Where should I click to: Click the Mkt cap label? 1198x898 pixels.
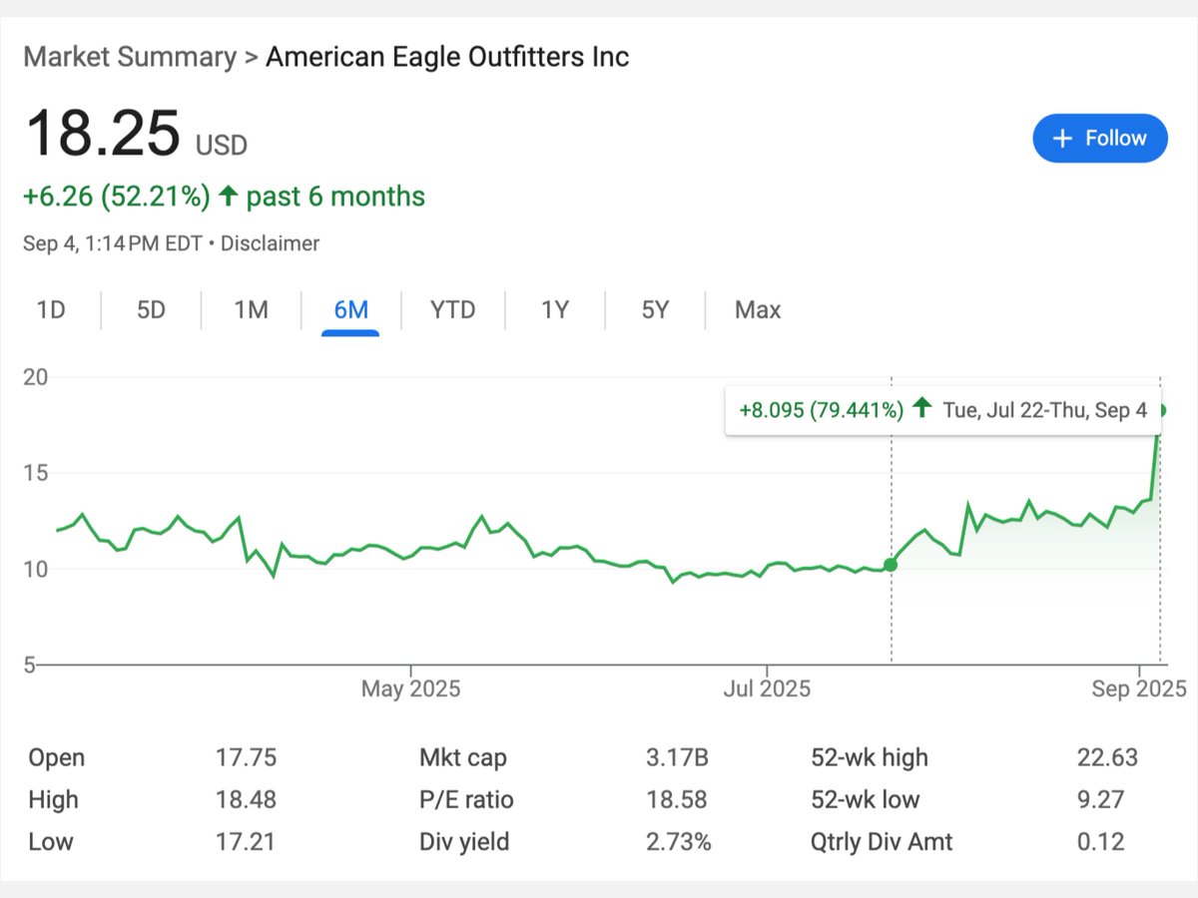coord(463,758)
